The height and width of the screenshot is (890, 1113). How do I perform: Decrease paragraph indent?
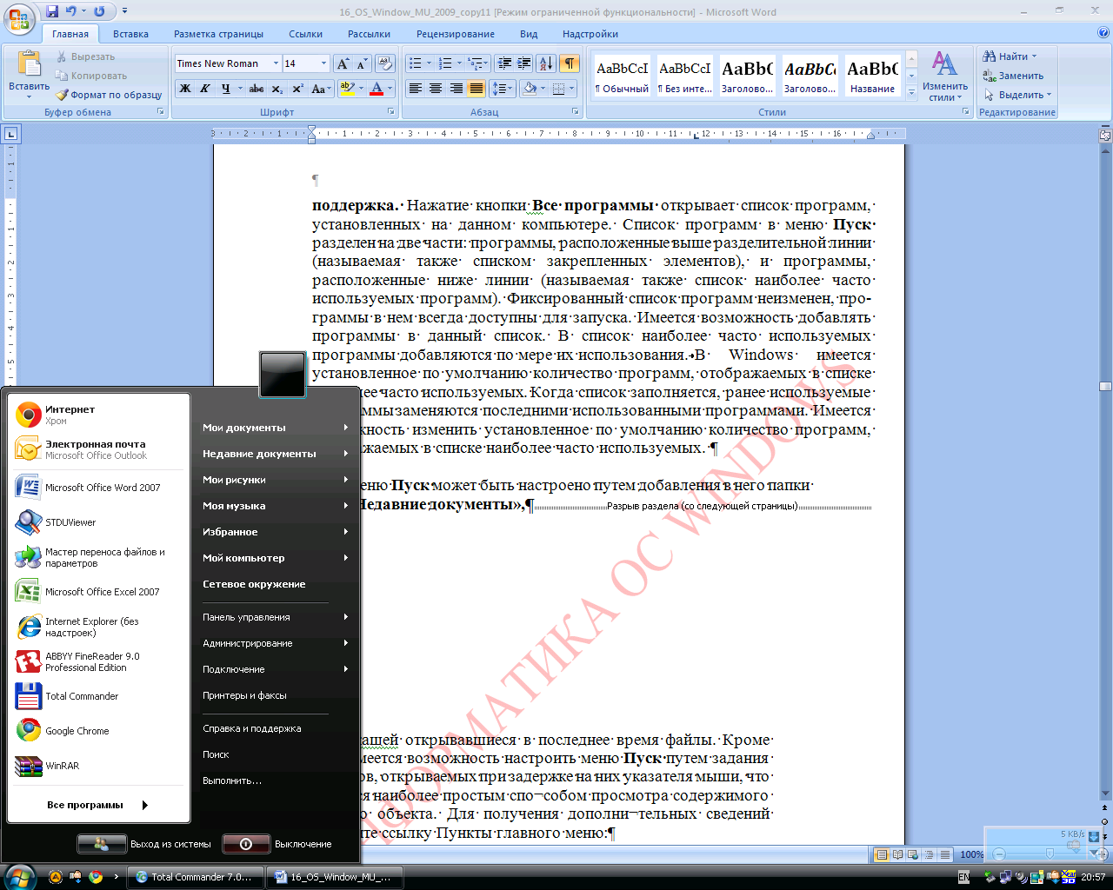click(504, 63)
